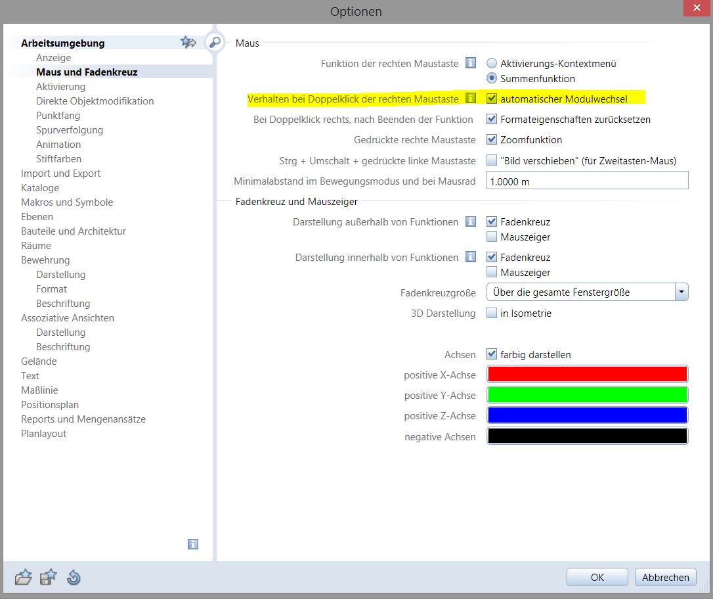Click info icon beside Darstellung außerhalb von Funktionen
This screenshot has width=713, height=600.
[470, 222]
